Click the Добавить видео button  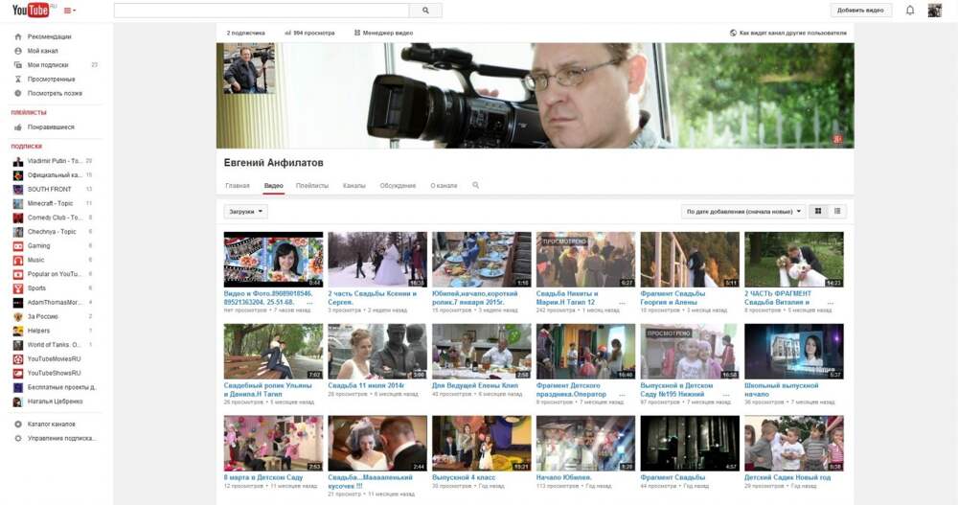860,11
